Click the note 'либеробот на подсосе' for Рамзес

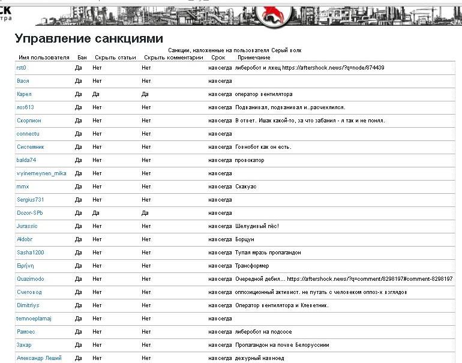point(263,332)
